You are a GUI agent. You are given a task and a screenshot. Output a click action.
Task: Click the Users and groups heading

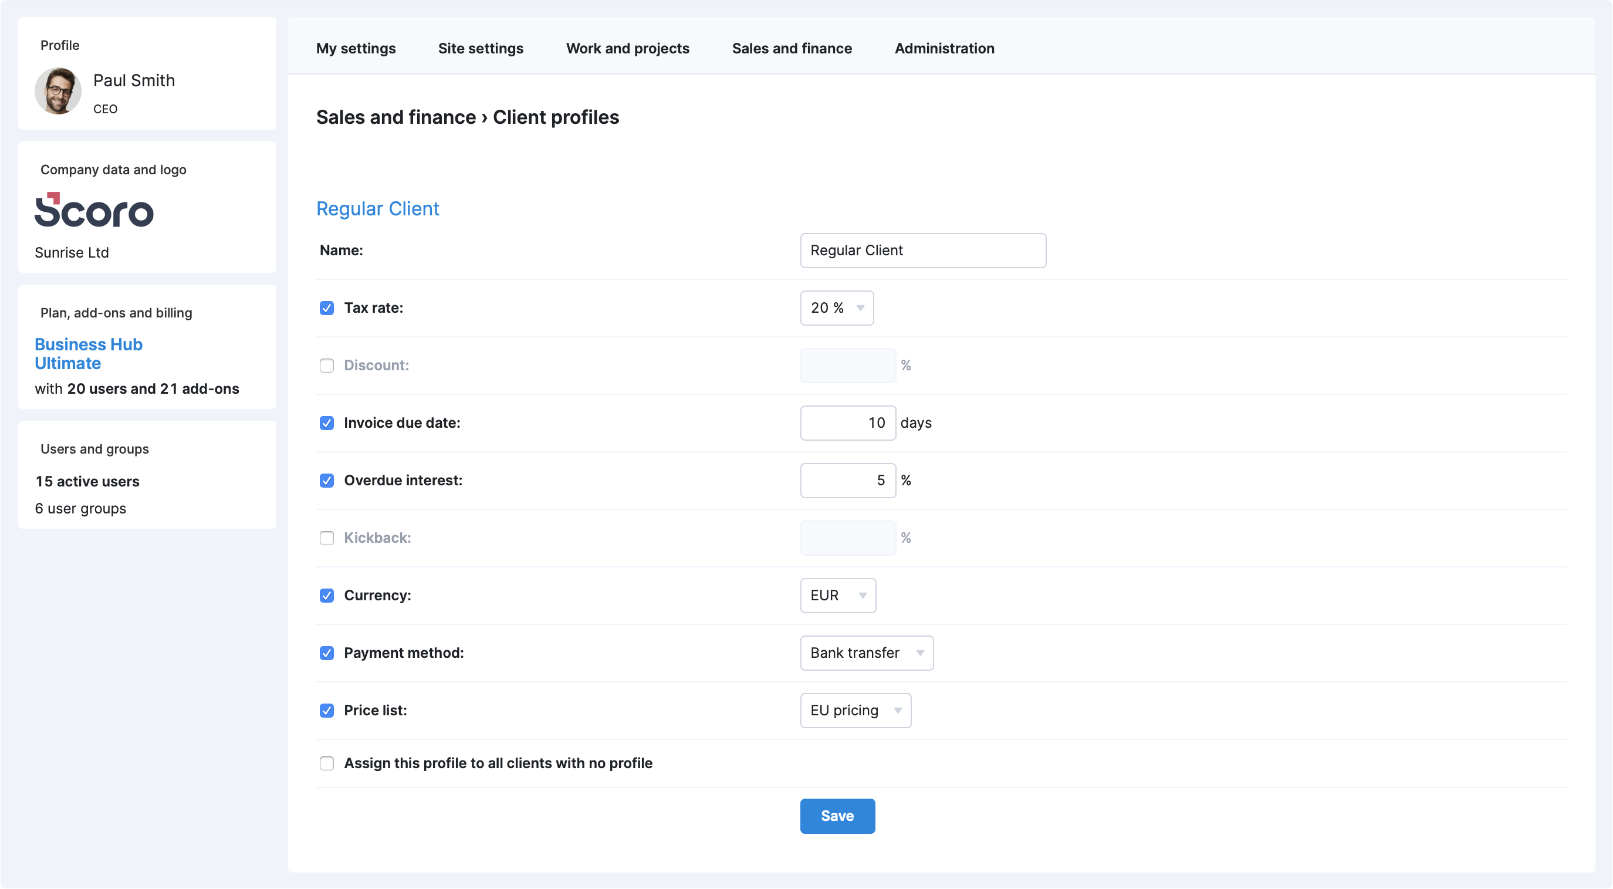tap(94, 449)
